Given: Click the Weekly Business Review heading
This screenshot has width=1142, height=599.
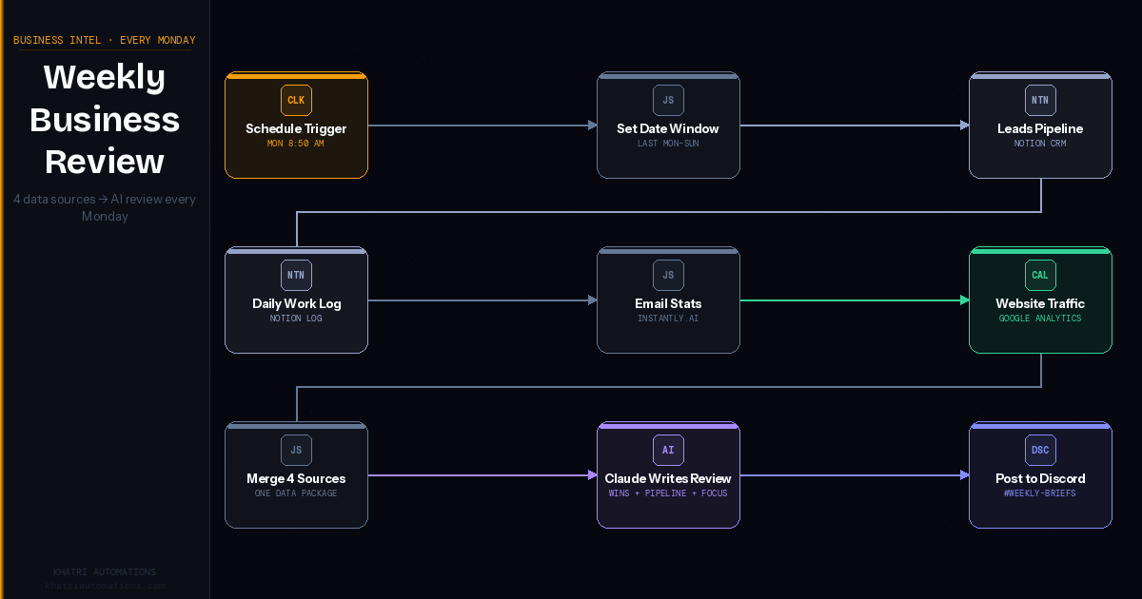Looking at the screenshot, I should point(105,119).
